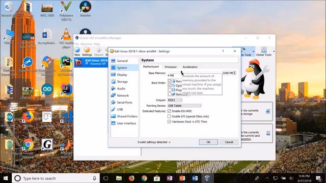
Task: Click New in VirtualBox Manager toolbar
Action: [77, 51]
